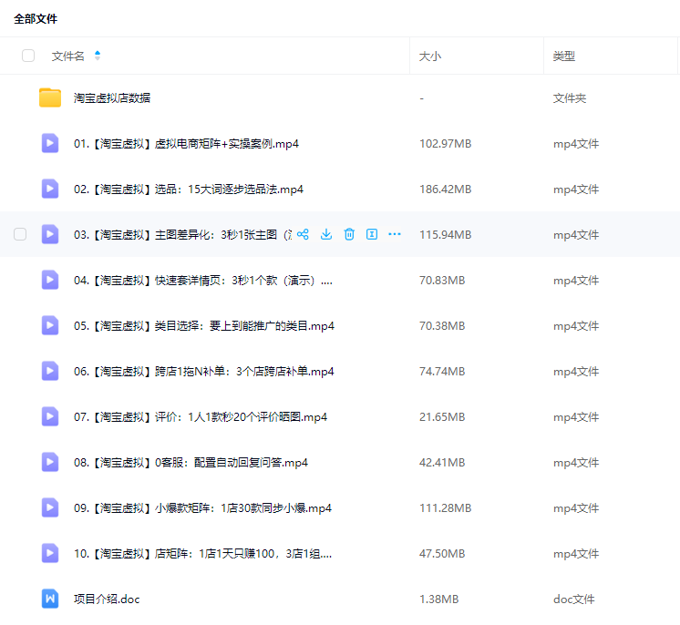Screen dimensions: 680x625
Task: Click the video icon of 09 小爆款矩阵 file
Action: coord(50,507)
